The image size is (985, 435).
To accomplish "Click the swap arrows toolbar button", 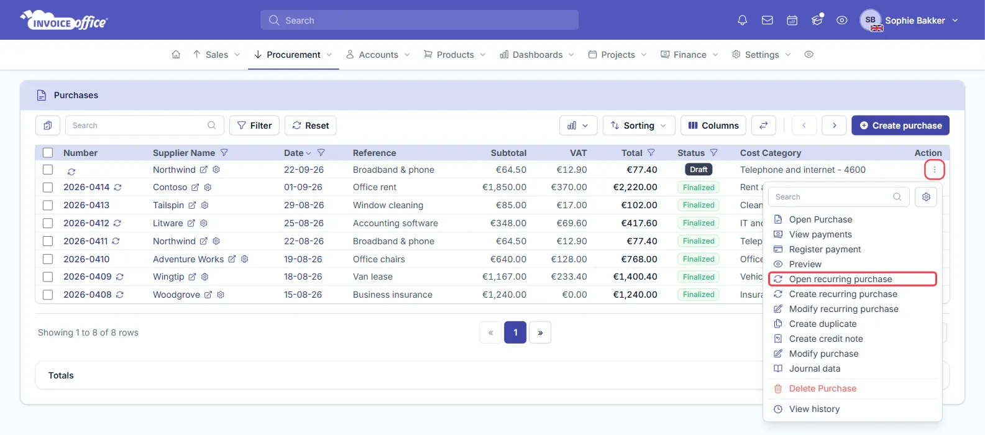I will click(x=763, y=126).
